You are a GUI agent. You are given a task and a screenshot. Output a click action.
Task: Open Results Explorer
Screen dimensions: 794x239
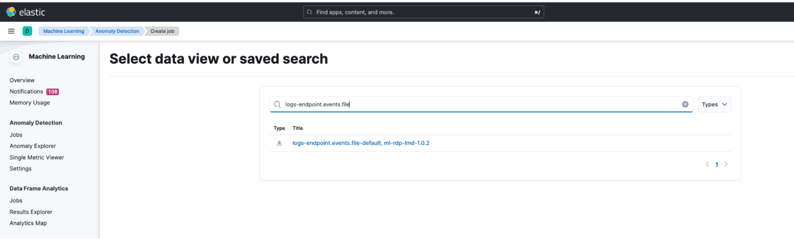[x=31, y=212]
